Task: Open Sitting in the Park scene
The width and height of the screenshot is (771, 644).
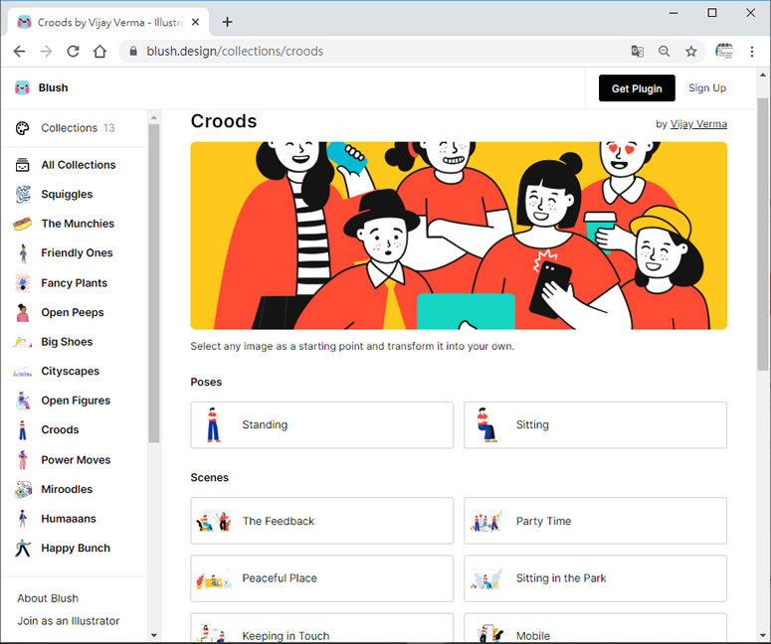Action: [x=596, y=578]
